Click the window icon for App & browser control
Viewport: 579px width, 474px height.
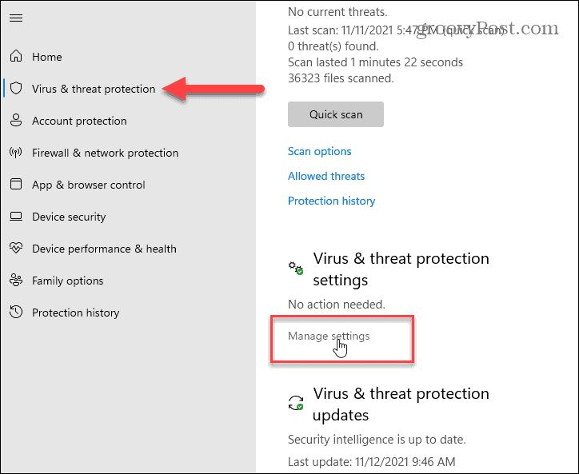coord(16,184)
